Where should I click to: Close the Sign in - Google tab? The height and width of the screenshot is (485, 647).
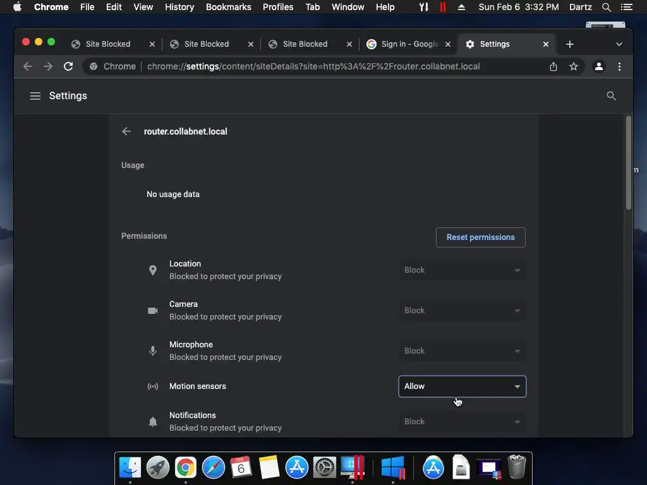tap(448, 44)
